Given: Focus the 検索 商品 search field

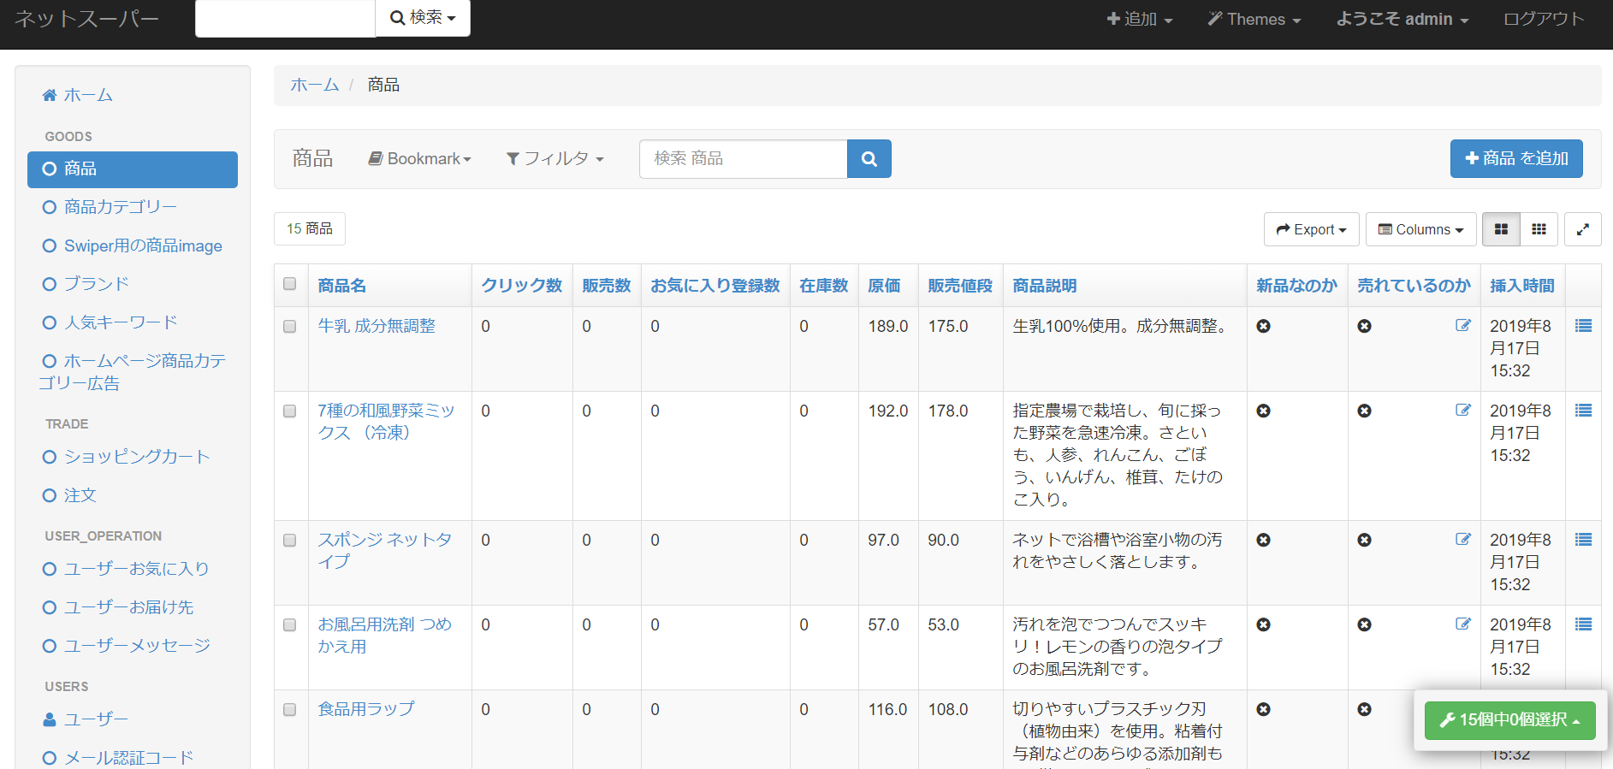Looking at the screenshot, I should 743,159.
